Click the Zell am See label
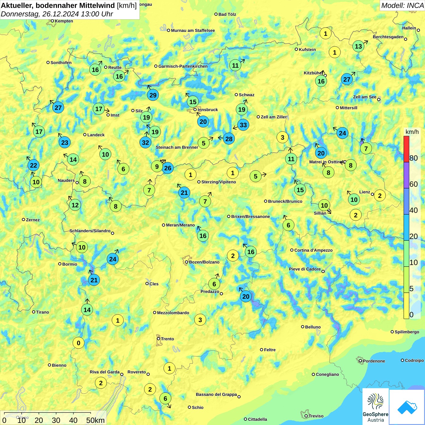This screenshot has height=425, width=425. [x=365, y=97]
